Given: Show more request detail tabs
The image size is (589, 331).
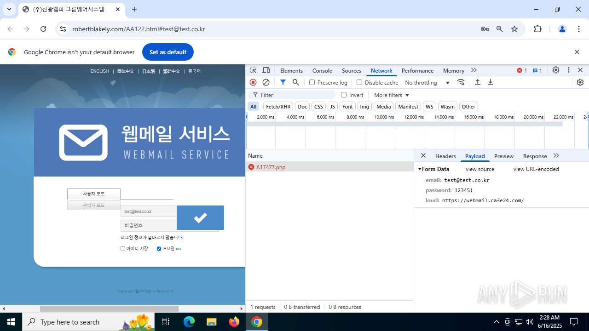Looking at the screenshot, I should coord(556,156).
